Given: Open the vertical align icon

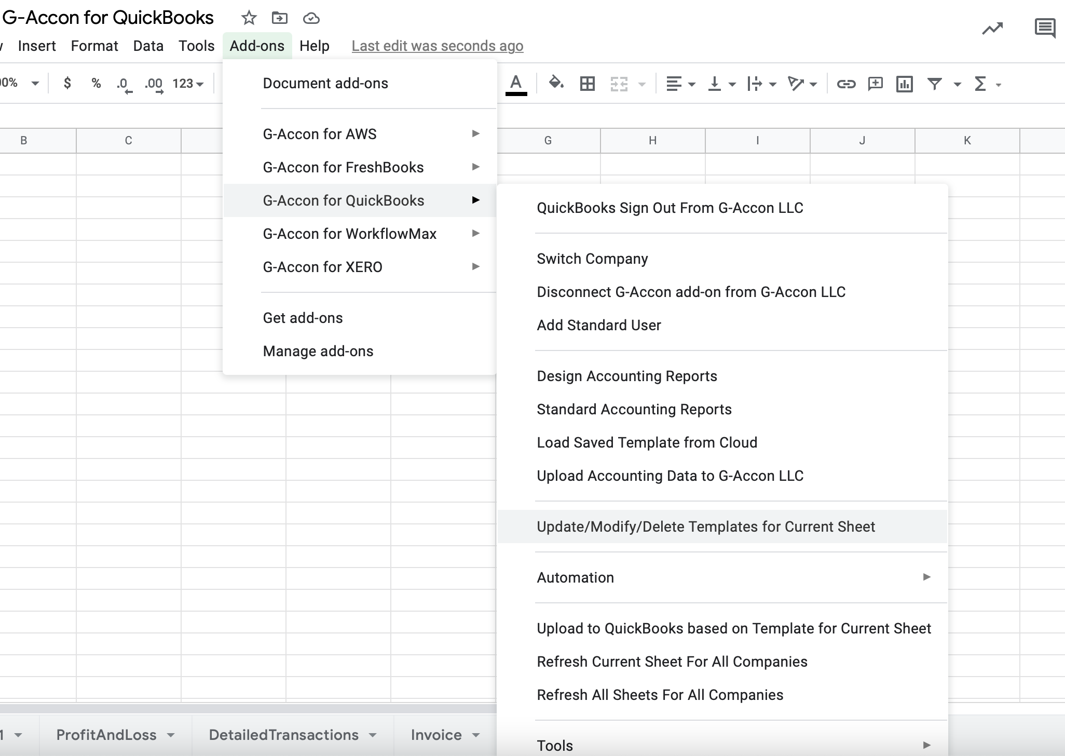Looking at the screenshot, I should [x=715, y=84].
